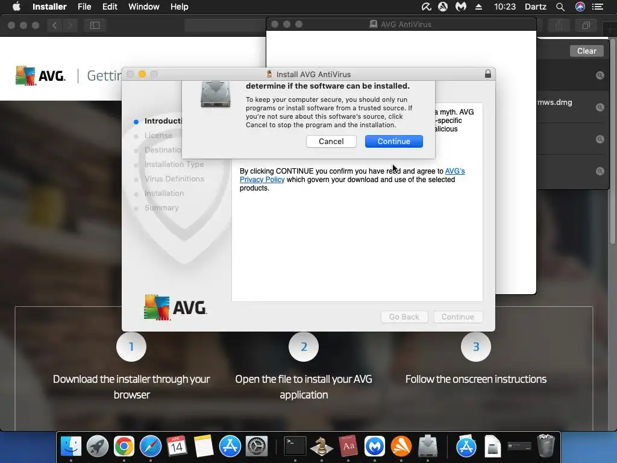
Task: Open the Edit menu
Action: [110, 7]
